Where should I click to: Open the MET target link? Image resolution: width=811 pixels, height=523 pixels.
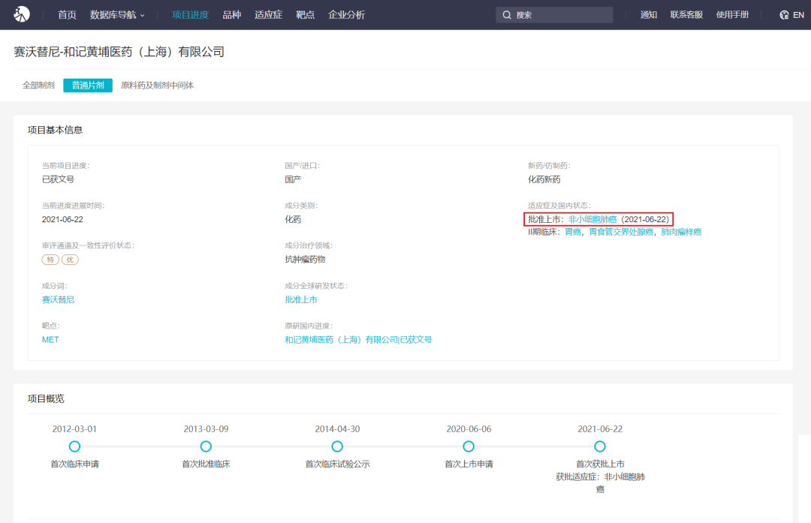(x=50, y=340)
